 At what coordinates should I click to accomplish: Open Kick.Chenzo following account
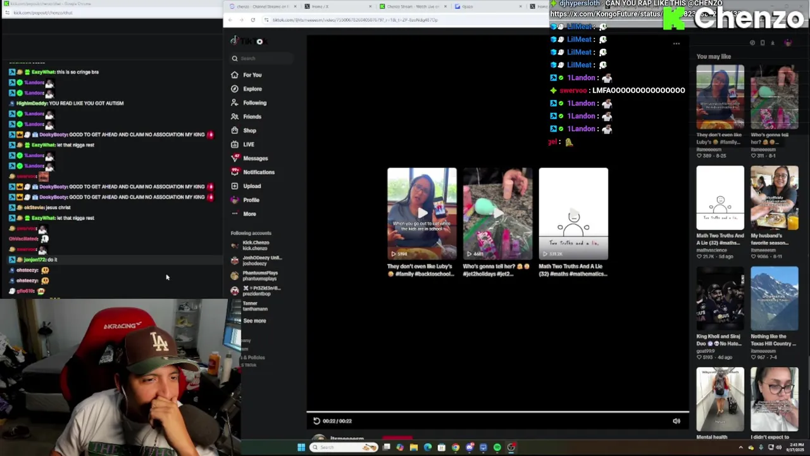[256, 245]
